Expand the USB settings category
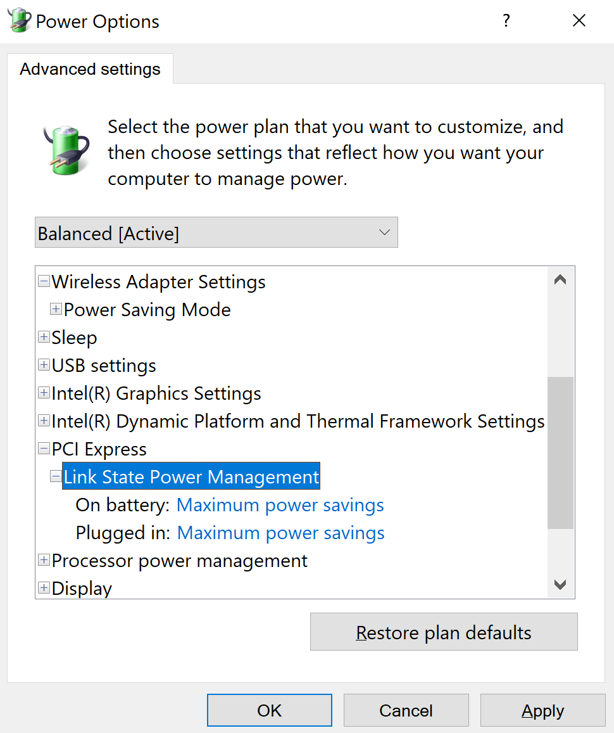 tap(44, 365)
